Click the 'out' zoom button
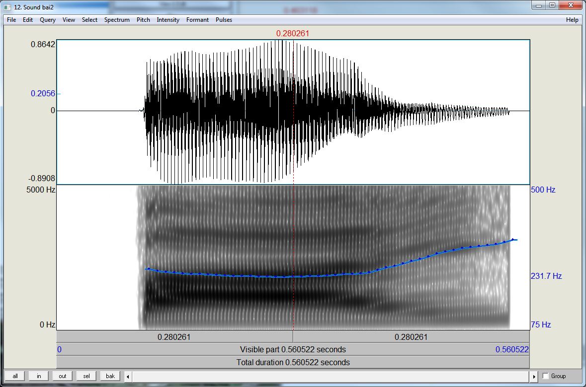 pyautogui.click(x=63, y=376)
